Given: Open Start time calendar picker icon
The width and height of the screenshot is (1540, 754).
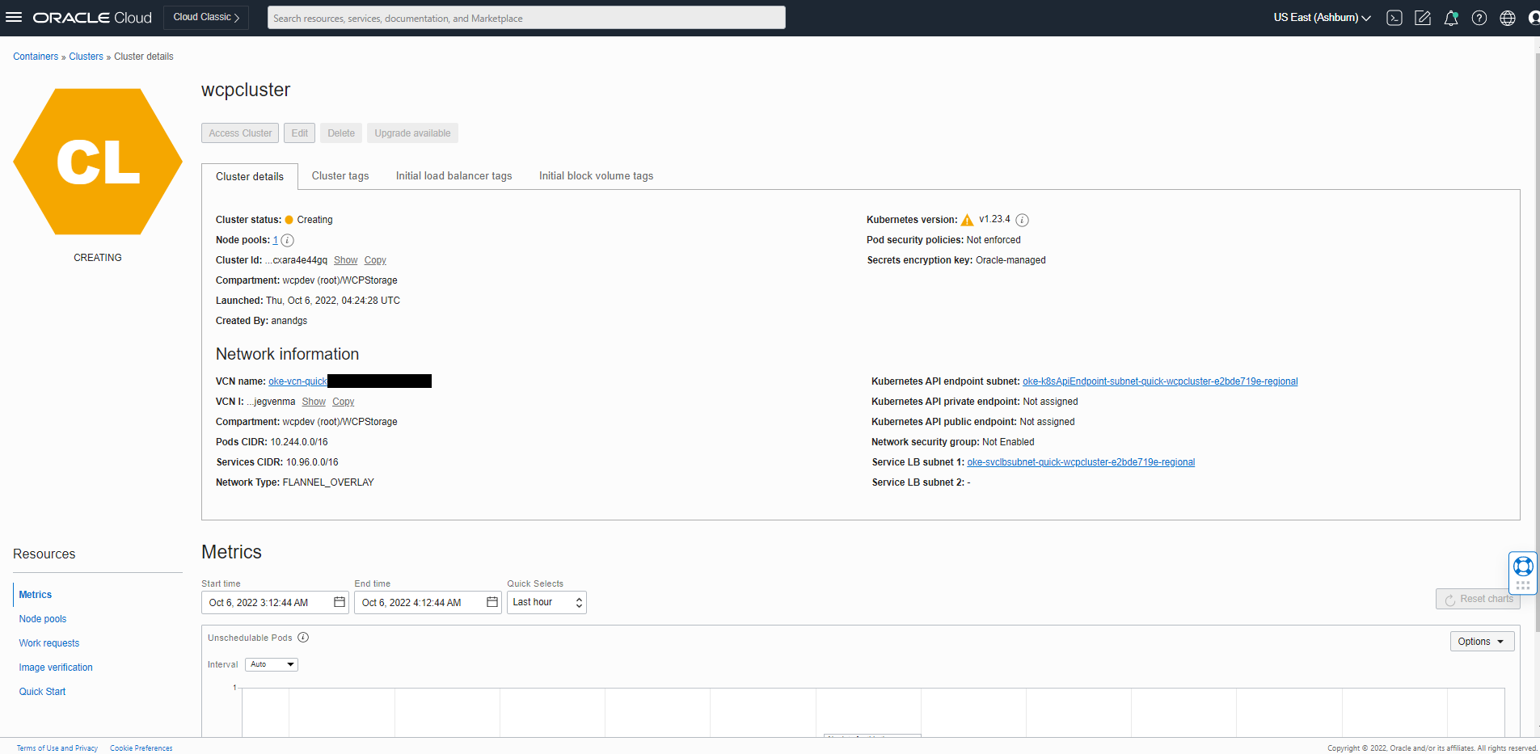Looking at the screenshot, I should (340, 602).
